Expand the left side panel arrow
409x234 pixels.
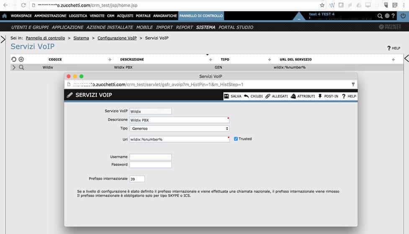click(x=3, y=40)
